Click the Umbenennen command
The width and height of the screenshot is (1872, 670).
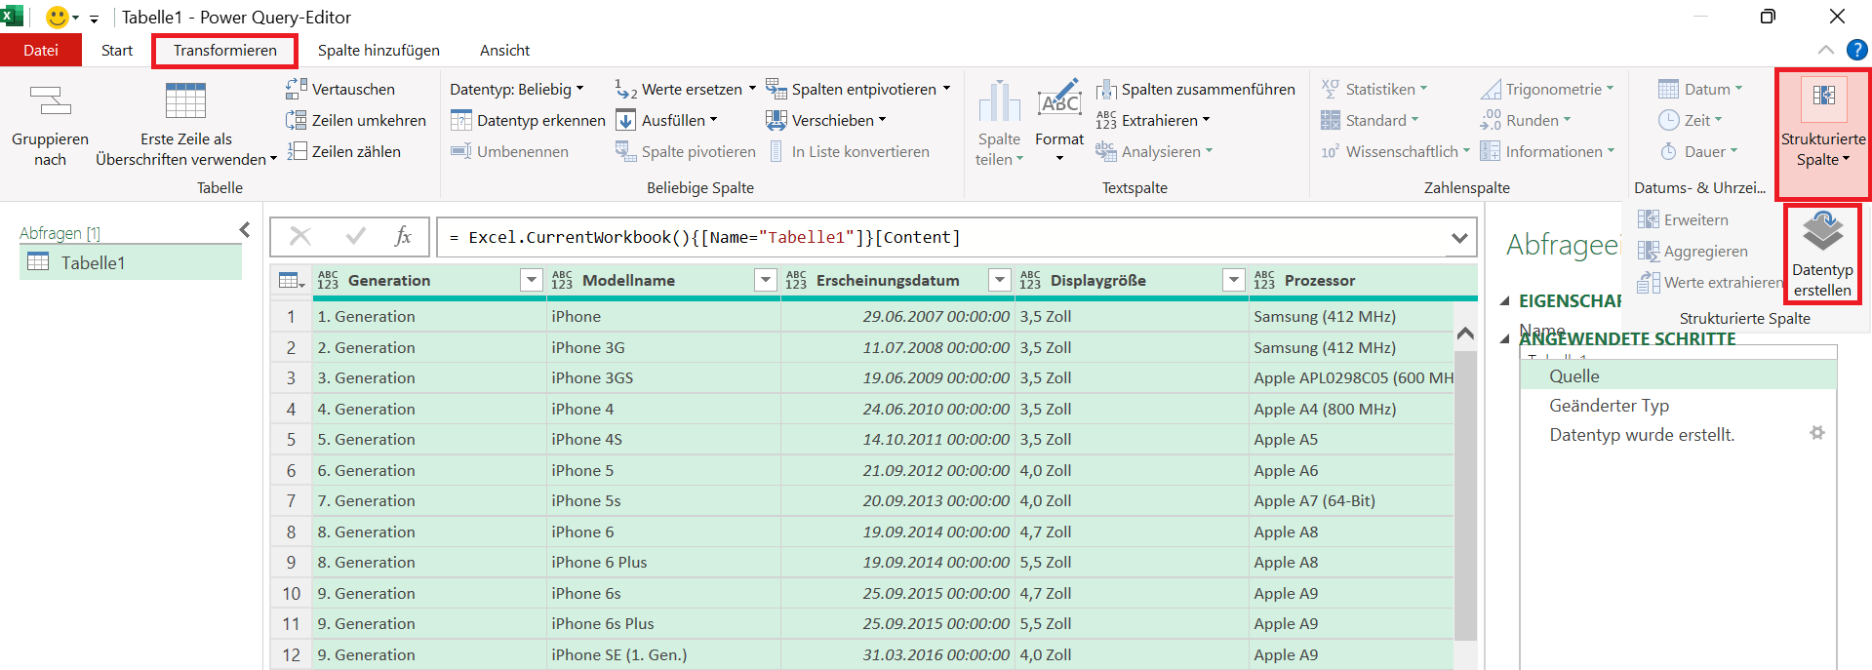pyautogui.click(x=510, y=151)
